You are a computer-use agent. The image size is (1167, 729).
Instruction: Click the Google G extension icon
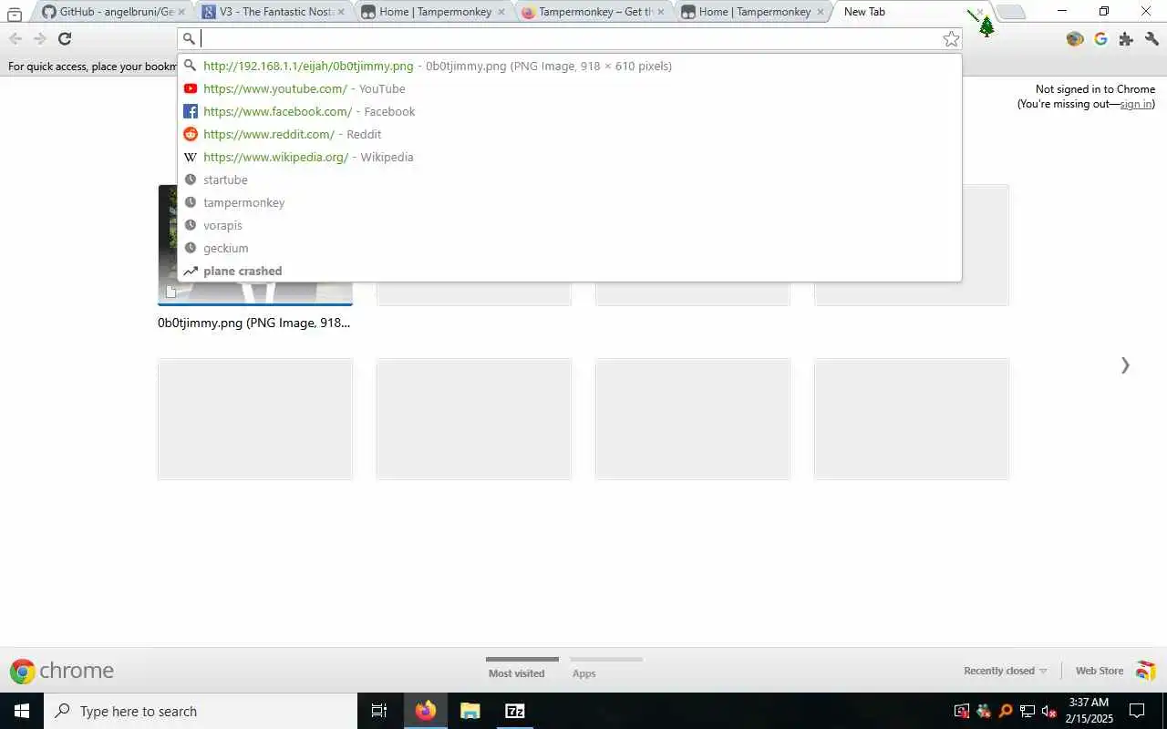coord(1100,38)
